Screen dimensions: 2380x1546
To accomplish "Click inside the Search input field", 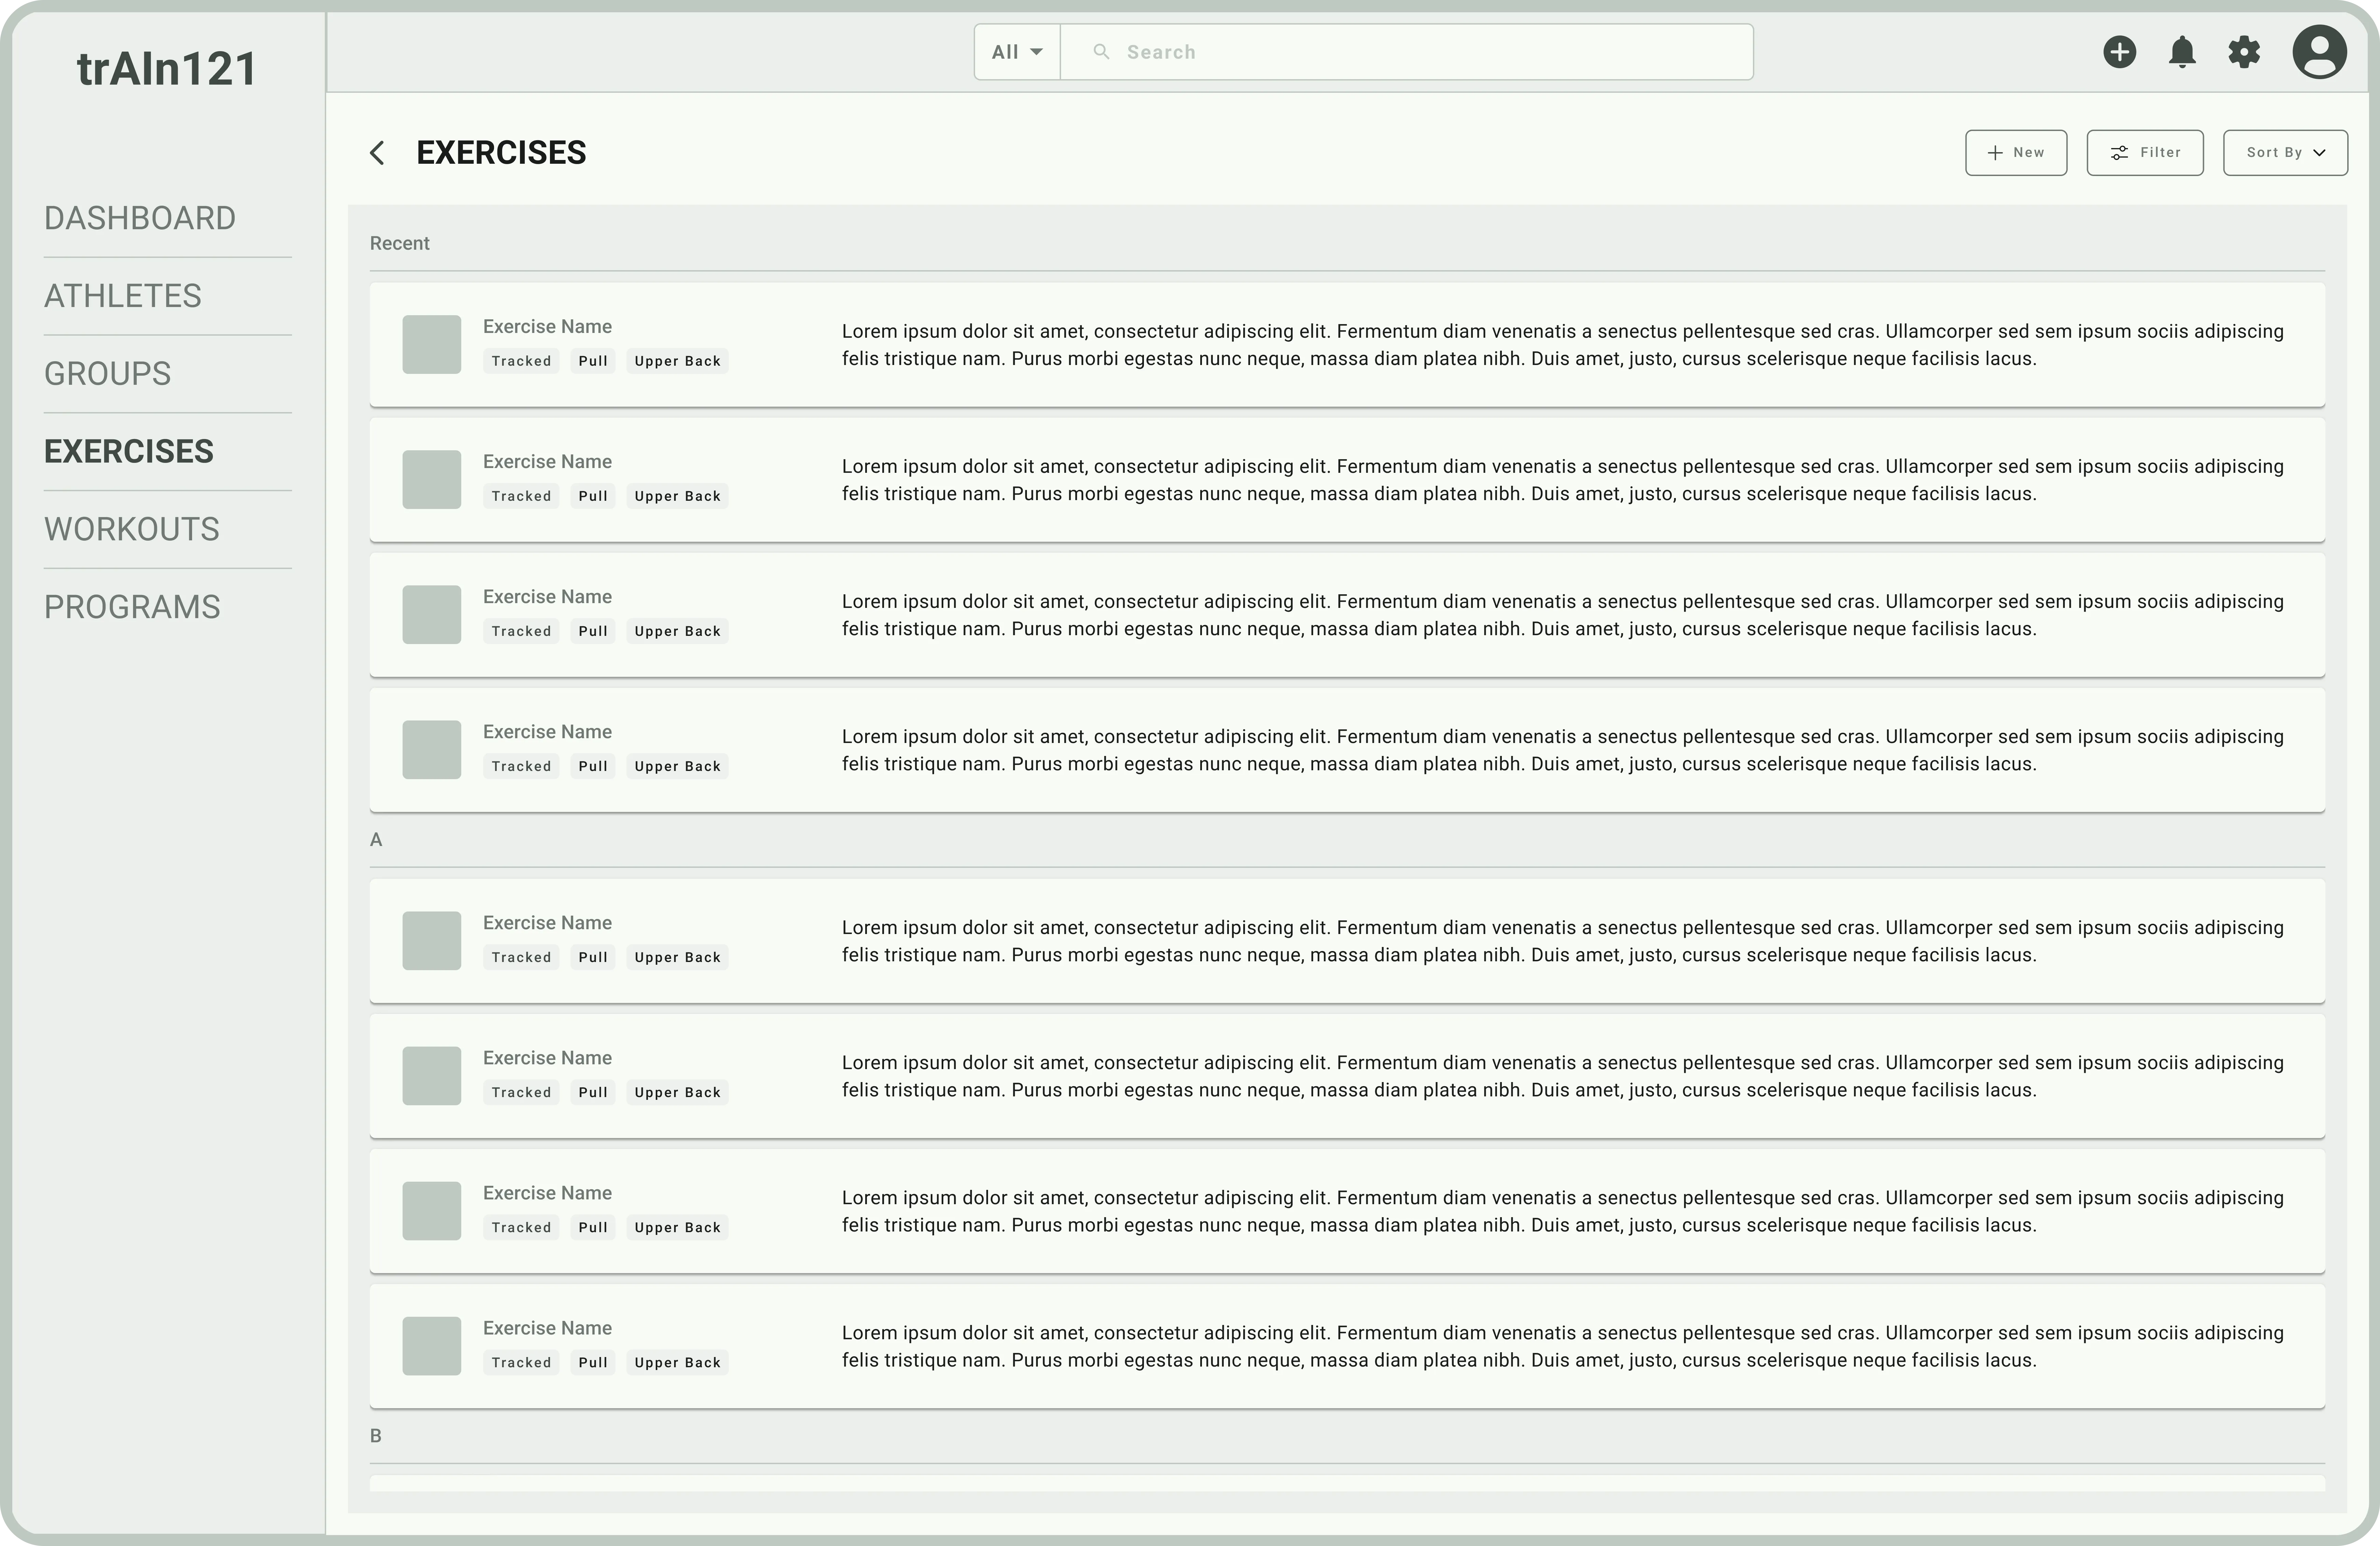I will coord(1400,51).
